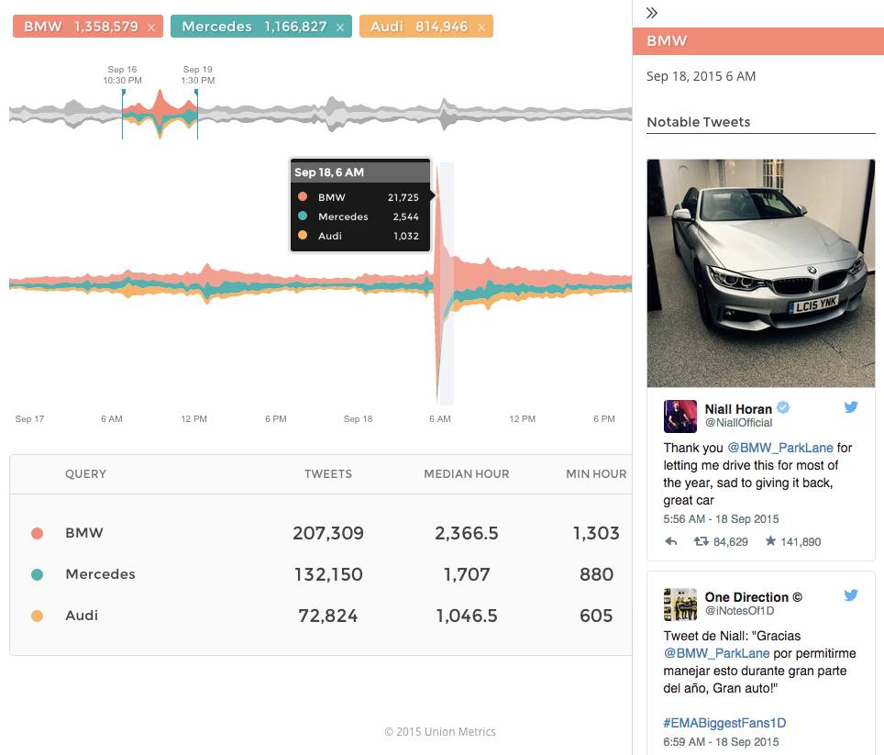Remove the Mercedes query tag
884x755 pixels.
(340, 28)
